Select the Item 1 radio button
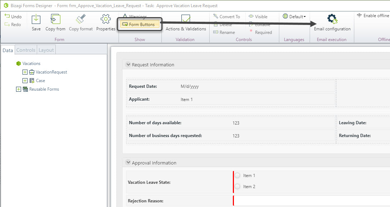Image resolution: width=390 pixels, height=207 pixels. pyautogui.click(x=237, y=176)
